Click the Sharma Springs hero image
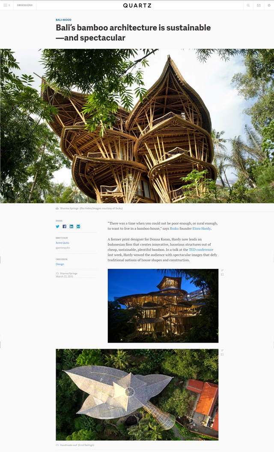This screenshot has height=452, width=274. tap(137, 126)
